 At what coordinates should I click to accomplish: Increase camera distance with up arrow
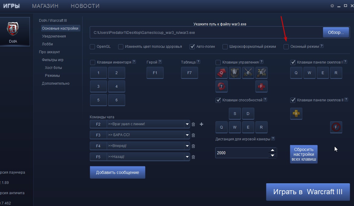272,150
